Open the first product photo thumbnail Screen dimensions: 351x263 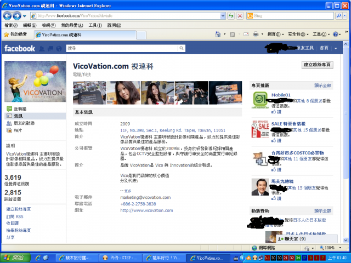tap(89, 93)
